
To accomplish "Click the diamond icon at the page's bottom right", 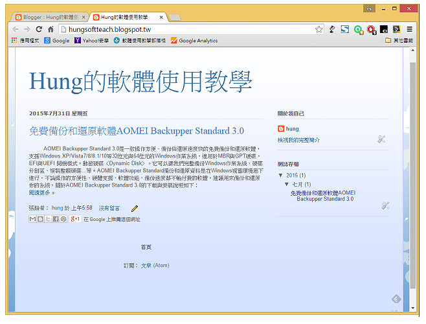I will point(396,299).
